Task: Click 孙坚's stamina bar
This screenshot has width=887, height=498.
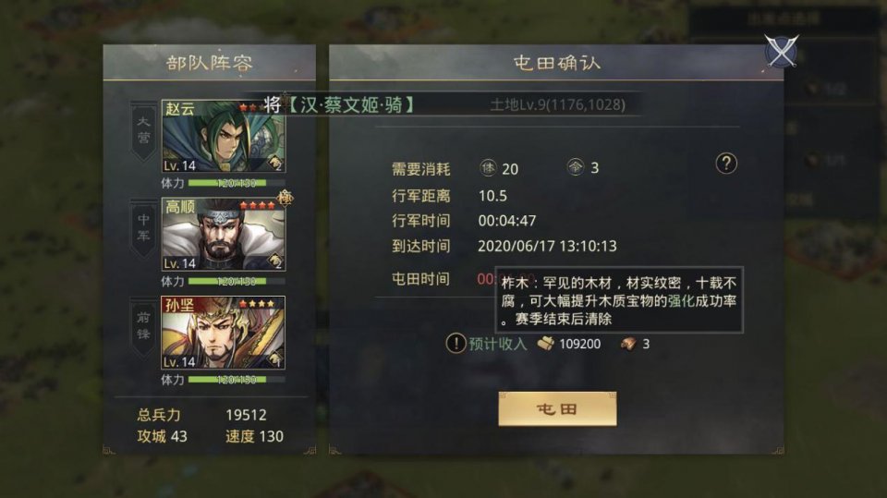Action: click(x=237, y=379)
